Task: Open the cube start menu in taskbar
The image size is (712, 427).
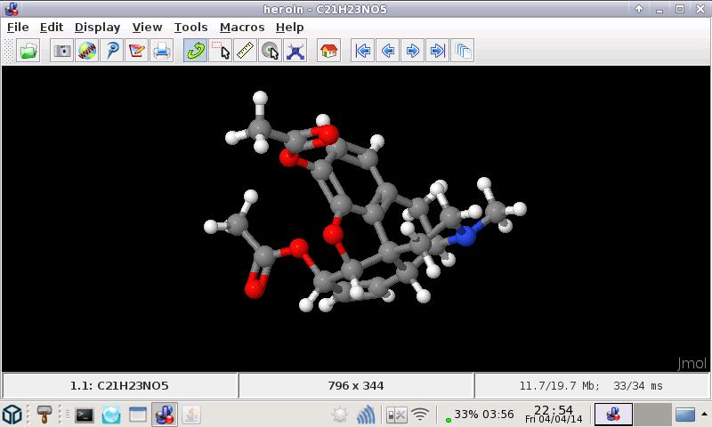Action: click(12, 415)
